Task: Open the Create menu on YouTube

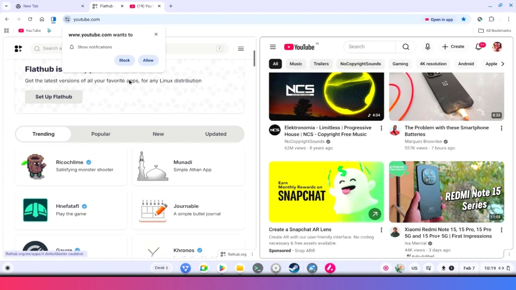Action: pyautogui.click(x=454, y=46)
